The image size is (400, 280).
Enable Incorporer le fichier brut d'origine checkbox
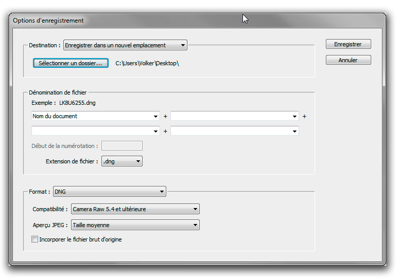pyautogui.click(x=34, y=239)
